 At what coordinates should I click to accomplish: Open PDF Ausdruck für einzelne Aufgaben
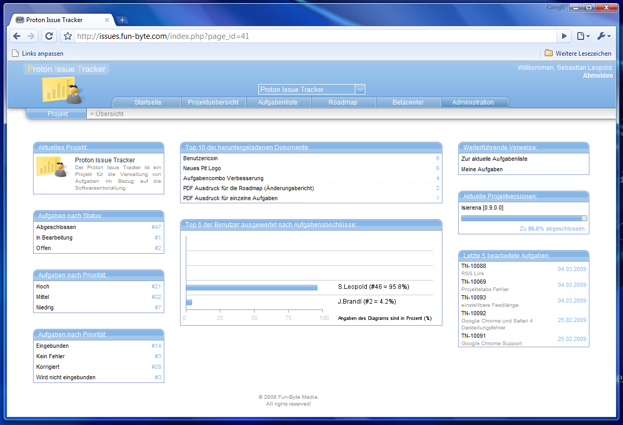(311, 198)
